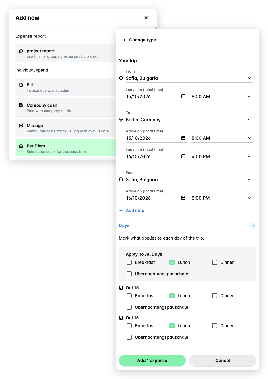Viewport: 268px width, 379px height.
Task: Uncheck Lunch for Oct 15
Action: coord(172,296)
